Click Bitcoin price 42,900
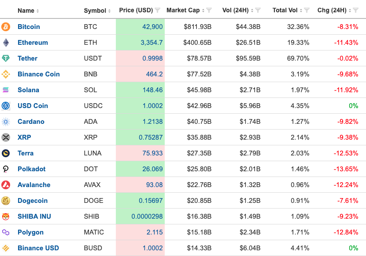The height and width of the screenshot is (256, 366). [x=152, y=27]
